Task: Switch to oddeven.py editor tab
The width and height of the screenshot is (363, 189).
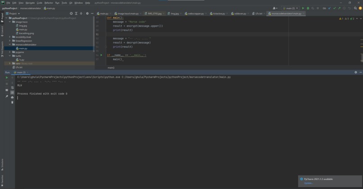Action: (x=240, y=14)
